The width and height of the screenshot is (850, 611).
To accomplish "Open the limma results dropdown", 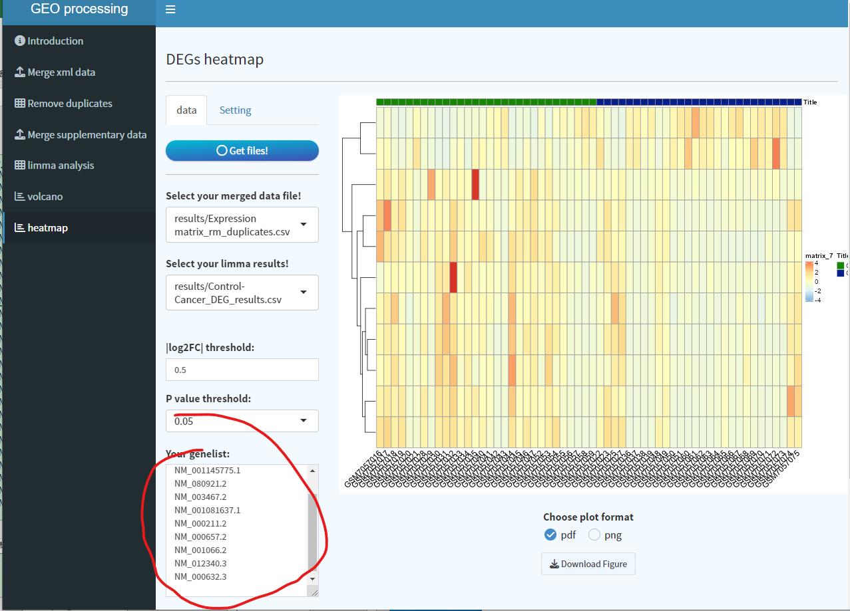I will pyautogui.click(x=242, y=293).
